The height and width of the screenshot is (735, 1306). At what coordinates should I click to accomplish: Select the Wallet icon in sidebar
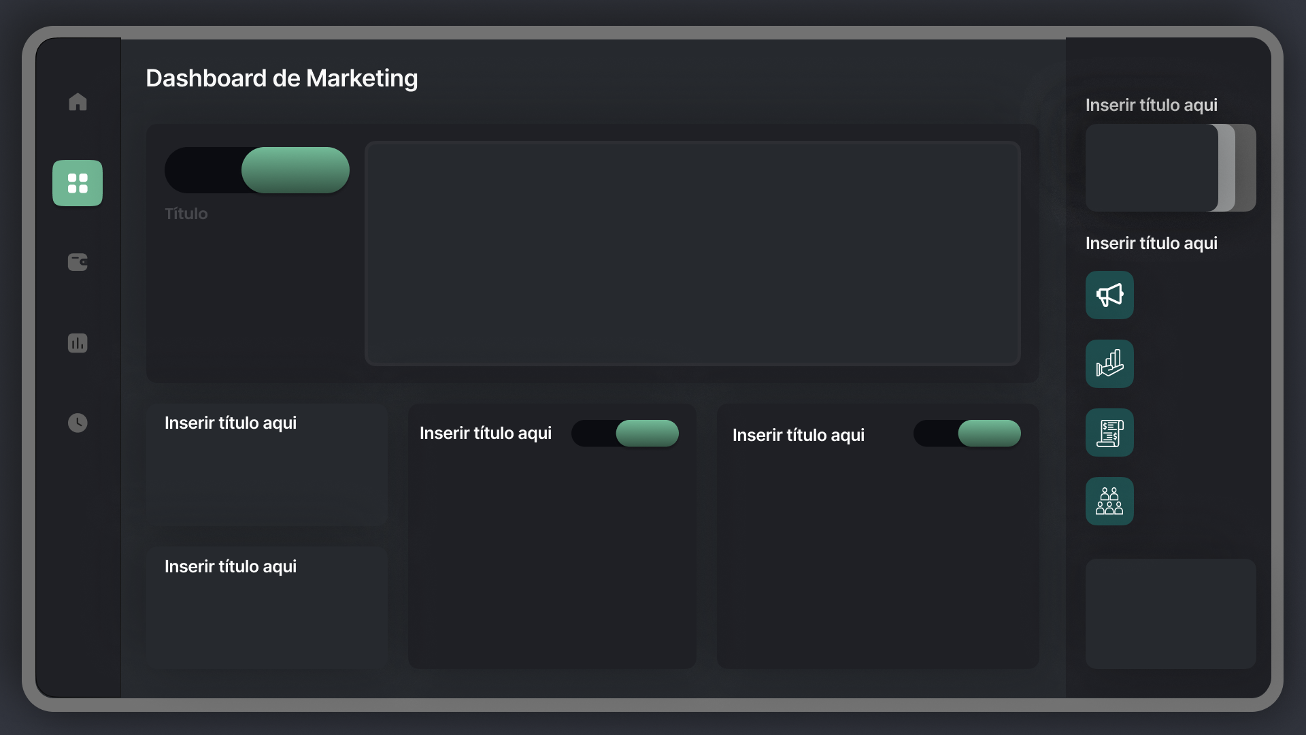[x=78, y=263]
